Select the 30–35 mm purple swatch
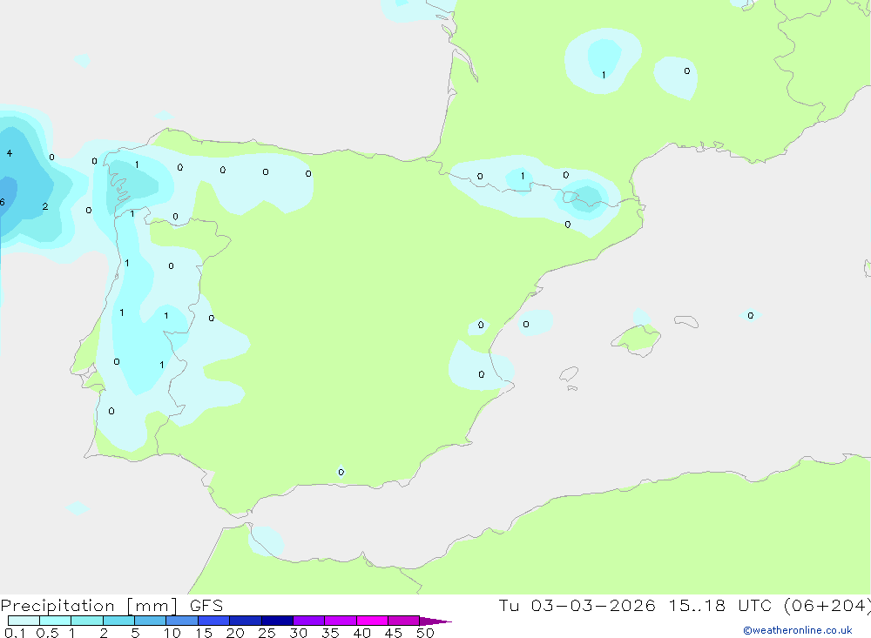 point(308,621)
